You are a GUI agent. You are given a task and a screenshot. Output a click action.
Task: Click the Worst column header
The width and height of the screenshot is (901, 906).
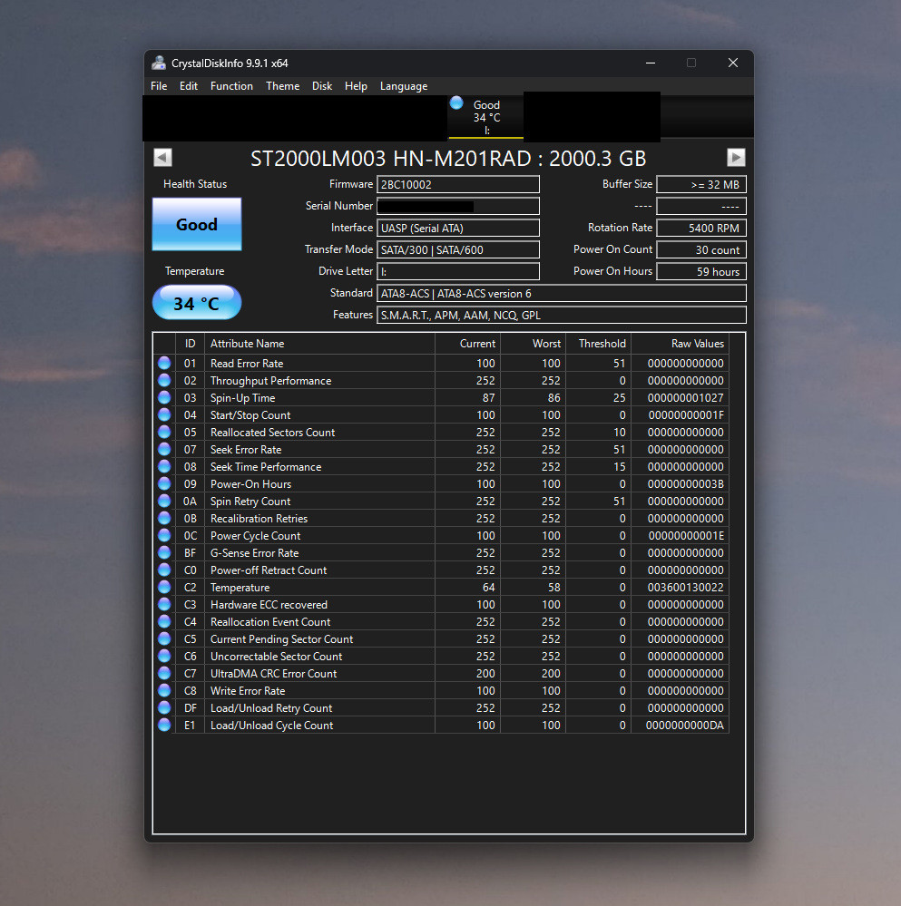533,344
